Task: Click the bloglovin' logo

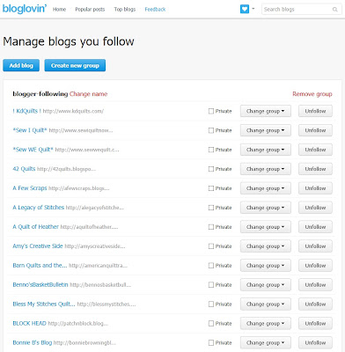Action: point(25,9)
